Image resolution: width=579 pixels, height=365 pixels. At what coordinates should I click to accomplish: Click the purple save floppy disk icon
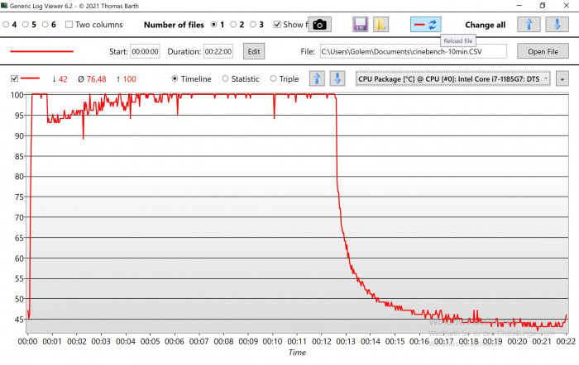click(x=360, y=25)
